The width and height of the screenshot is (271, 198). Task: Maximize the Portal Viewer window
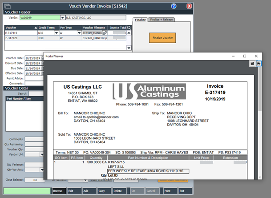click(245, 56)
